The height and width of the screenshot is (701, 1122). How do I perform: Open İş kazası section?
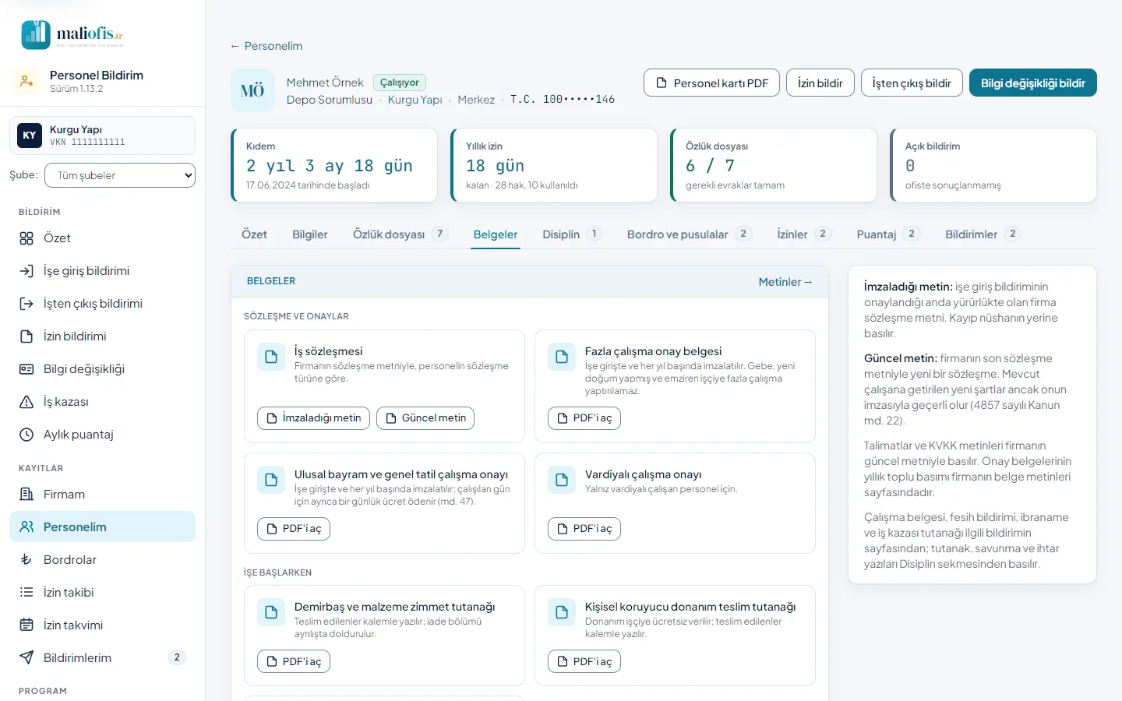[102, 402]
